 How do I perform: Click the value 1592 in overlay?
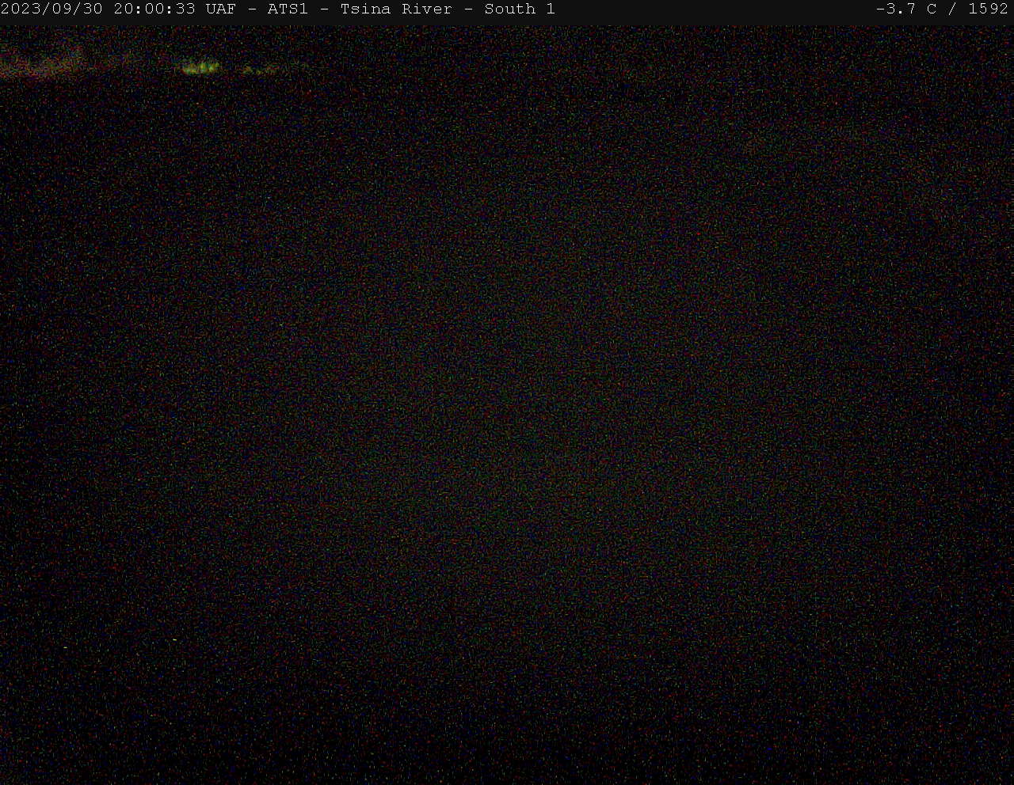pyautogui.click(x=988, y=9)
